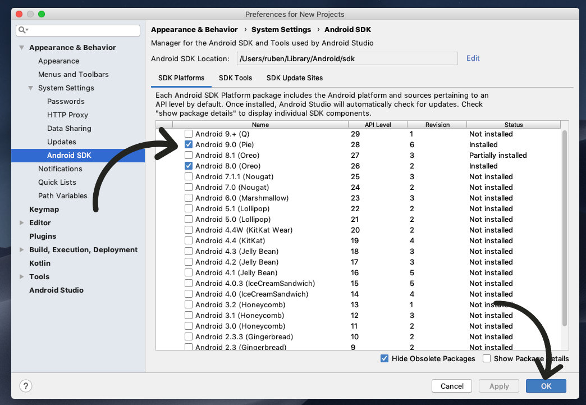The height and width of the screenshot is (405, 586).
Task: Switch to the SDK Tools tab
Action: 235,78
